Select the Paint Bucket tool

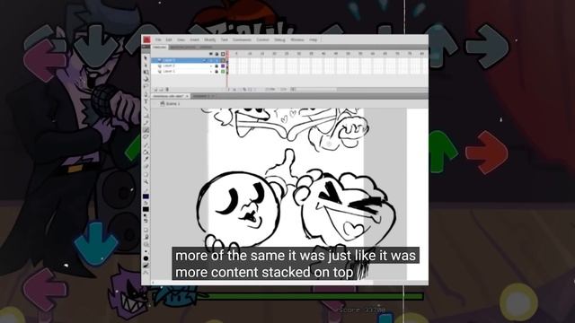[146, 153]
